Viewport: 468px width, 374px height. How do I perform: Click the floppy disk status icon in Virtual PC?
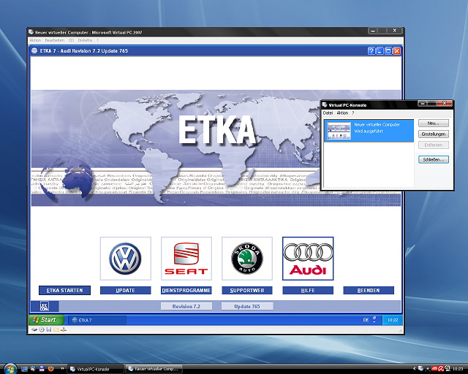pyautogui.click(x=49, y=329)
